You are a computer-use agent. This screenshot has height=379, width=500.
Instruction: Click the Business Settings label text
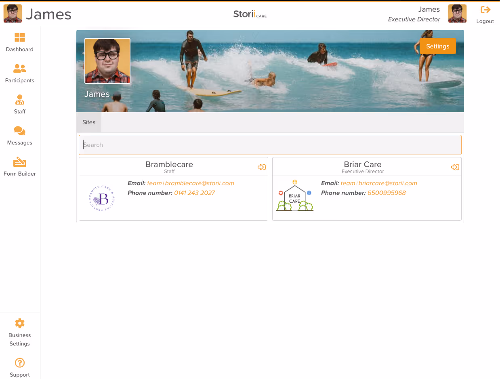pos(20,339)
